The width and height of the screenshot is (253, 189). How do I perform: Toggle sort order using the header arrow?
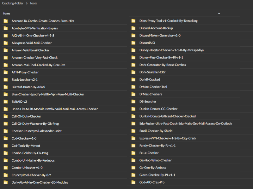point(219,14)
